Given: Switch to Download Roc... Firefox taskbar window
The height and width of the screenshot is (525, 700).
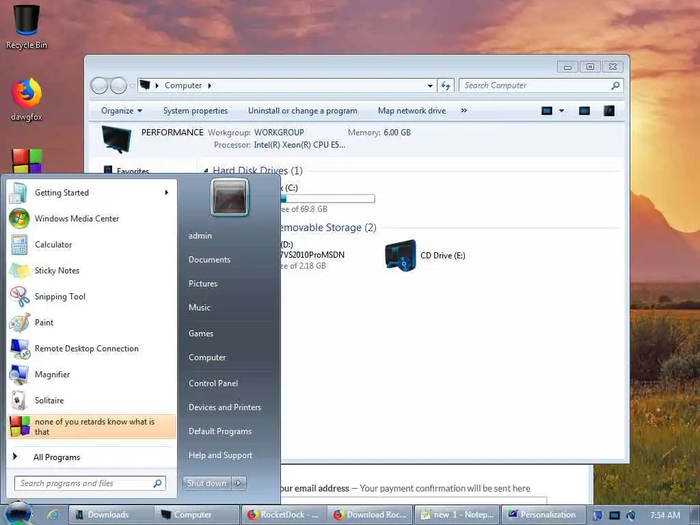Looking at the screenshot, I should click(x=371, y=515).
